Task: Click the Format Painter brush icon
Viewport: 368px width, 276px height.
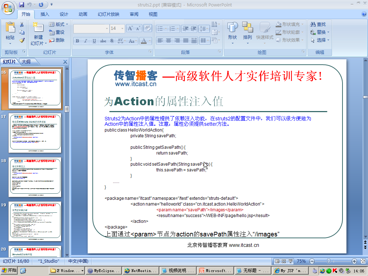Action: pyautogui.click(x=22, y=40)
